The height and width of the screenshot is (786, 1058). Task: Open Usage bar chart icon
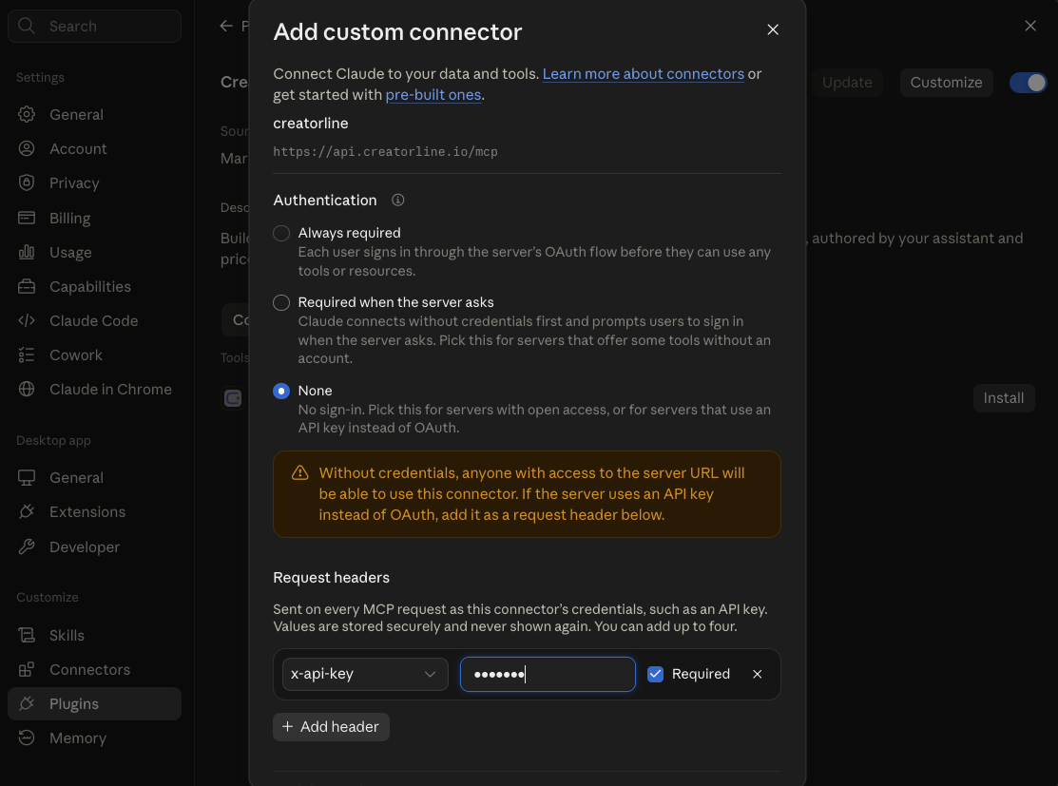[27, 252]
